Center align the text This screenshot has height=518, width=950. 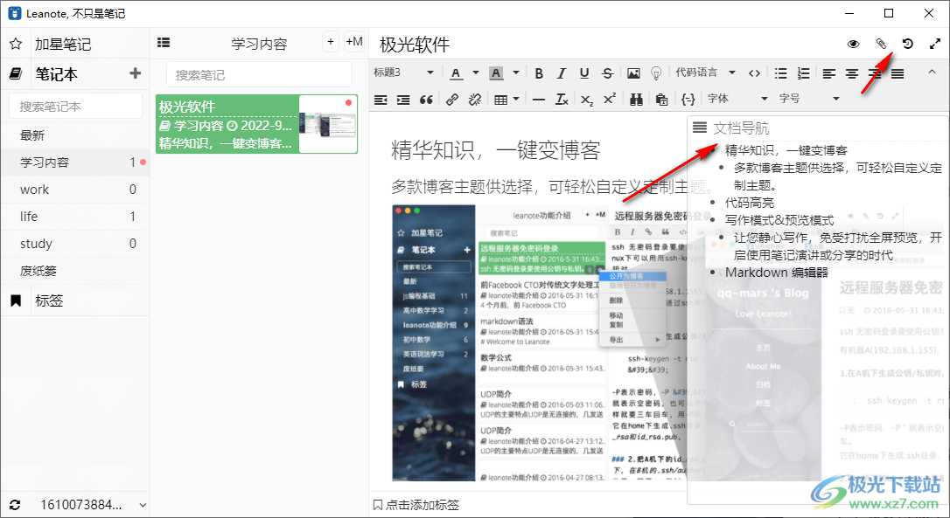point(852,73)
